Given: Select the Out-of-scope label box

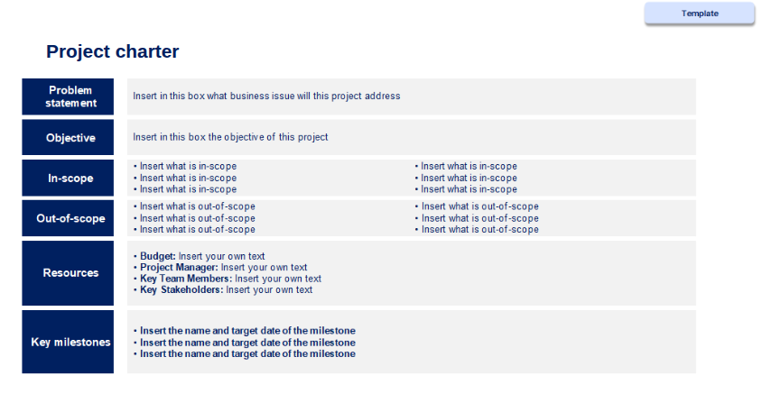Looking at the screenshot, I should point(68,218).
